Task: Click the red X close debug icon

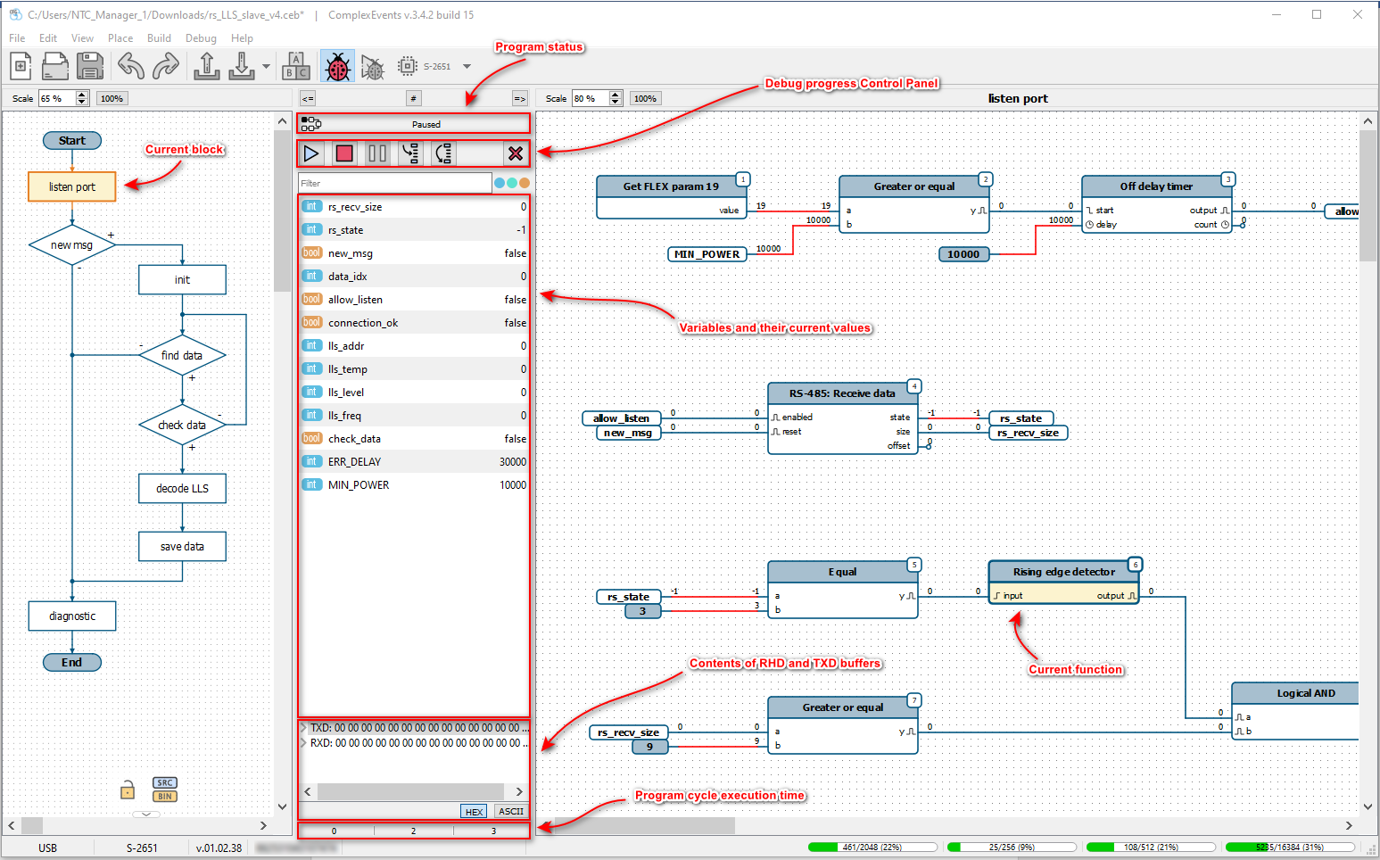Action: click(x=515, y=153)
